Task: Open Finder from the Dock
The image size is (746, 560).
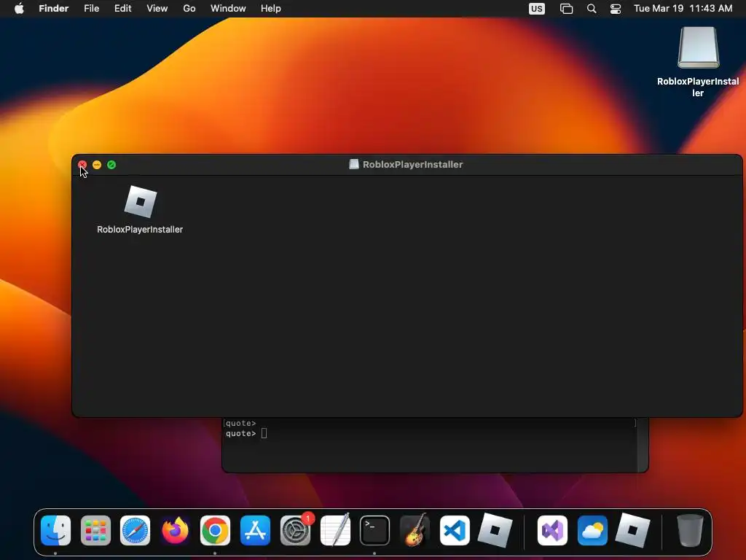Action: coord(55,530)
